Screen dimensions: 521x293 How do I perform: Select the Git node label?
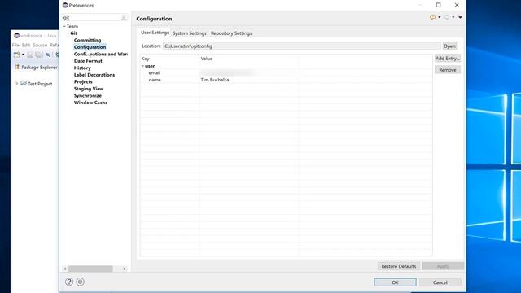point(74,33)
